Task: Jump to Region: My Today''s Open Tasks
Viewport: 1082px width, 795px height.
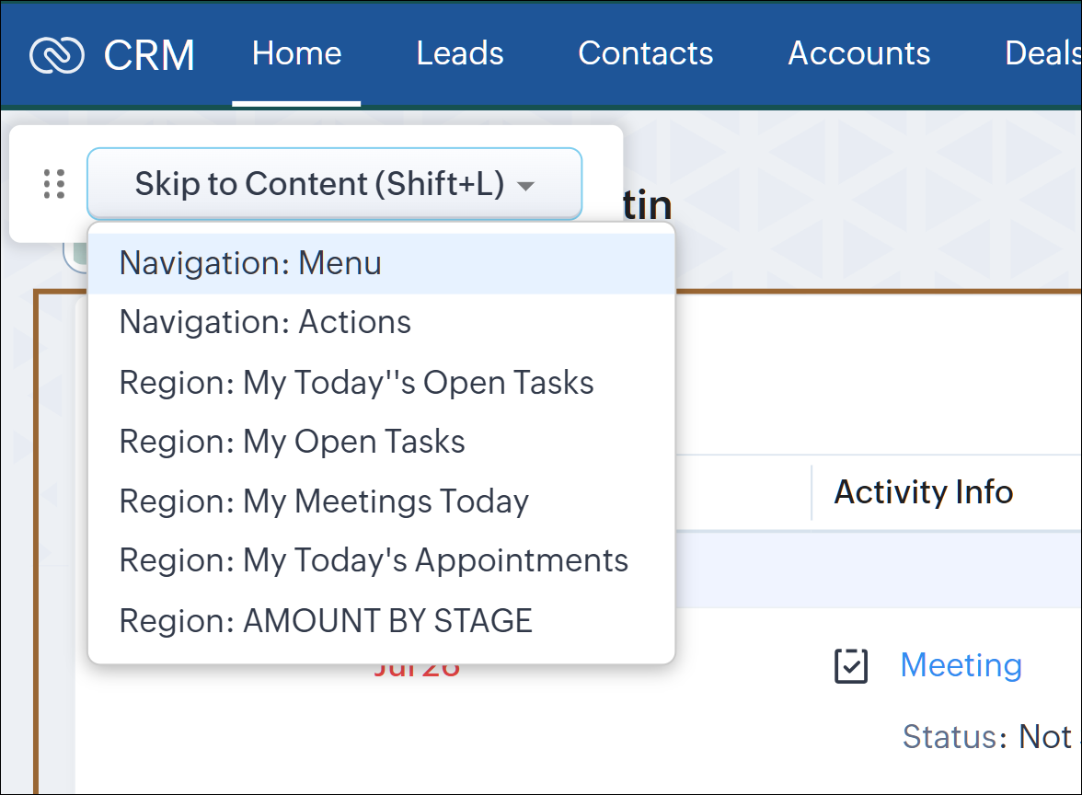Action: point(356,383)
